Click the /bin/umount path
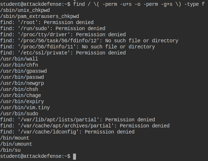The height and width of the screenshot is (161, 208). (x=16, y=144)
